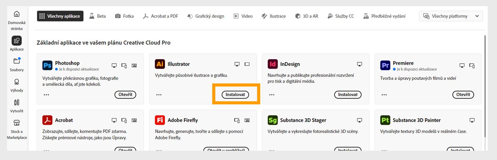Click Premiere desktop platform icon
Screen dimensions: 497x160
(x=462, y=65)
